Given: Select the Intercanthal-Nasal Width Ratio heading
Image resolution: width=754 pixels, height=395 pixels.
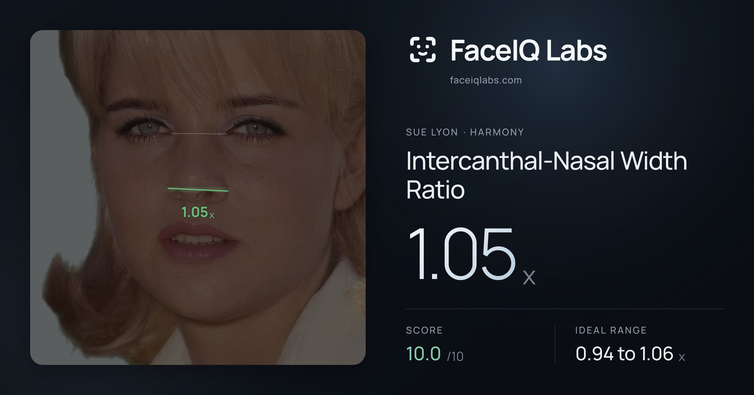Looking at the screenshot, I should pyautogui.click(x=547, y=175).
